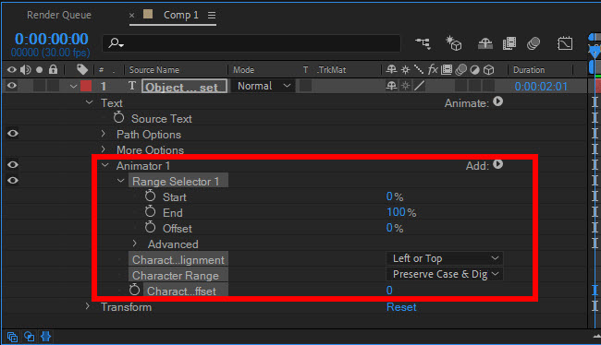Expand the Advanced group
Image resolution: width=601 pixels, height=345 pixels.
tap(135, 244)
